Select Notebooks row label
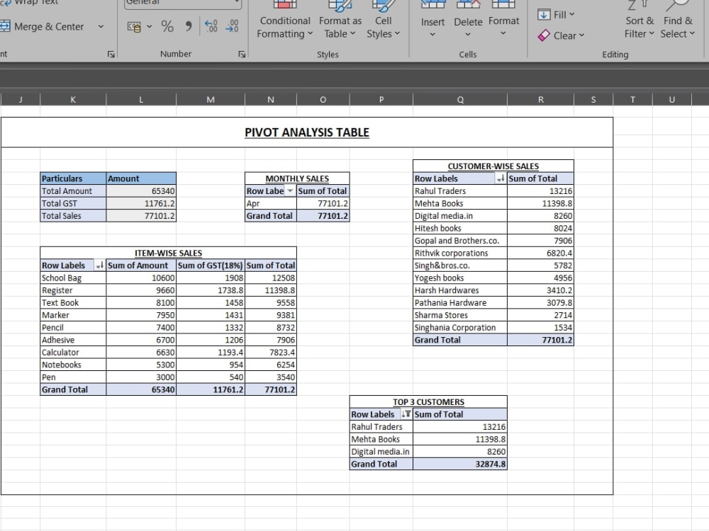Viewport: 709px width, 531px height. tap(73, 365)
